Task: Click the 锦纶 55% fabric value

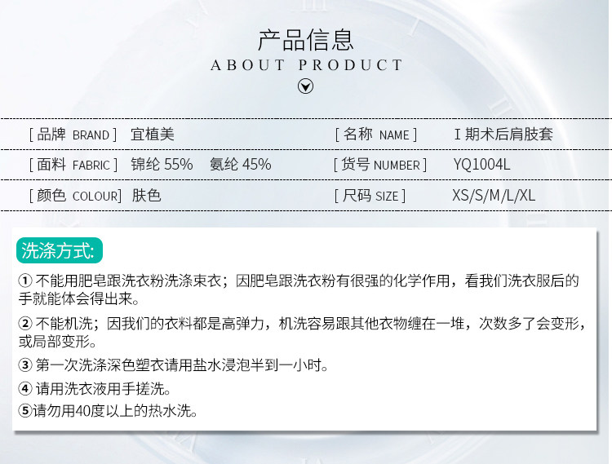Action: click(x=162, y=165)
